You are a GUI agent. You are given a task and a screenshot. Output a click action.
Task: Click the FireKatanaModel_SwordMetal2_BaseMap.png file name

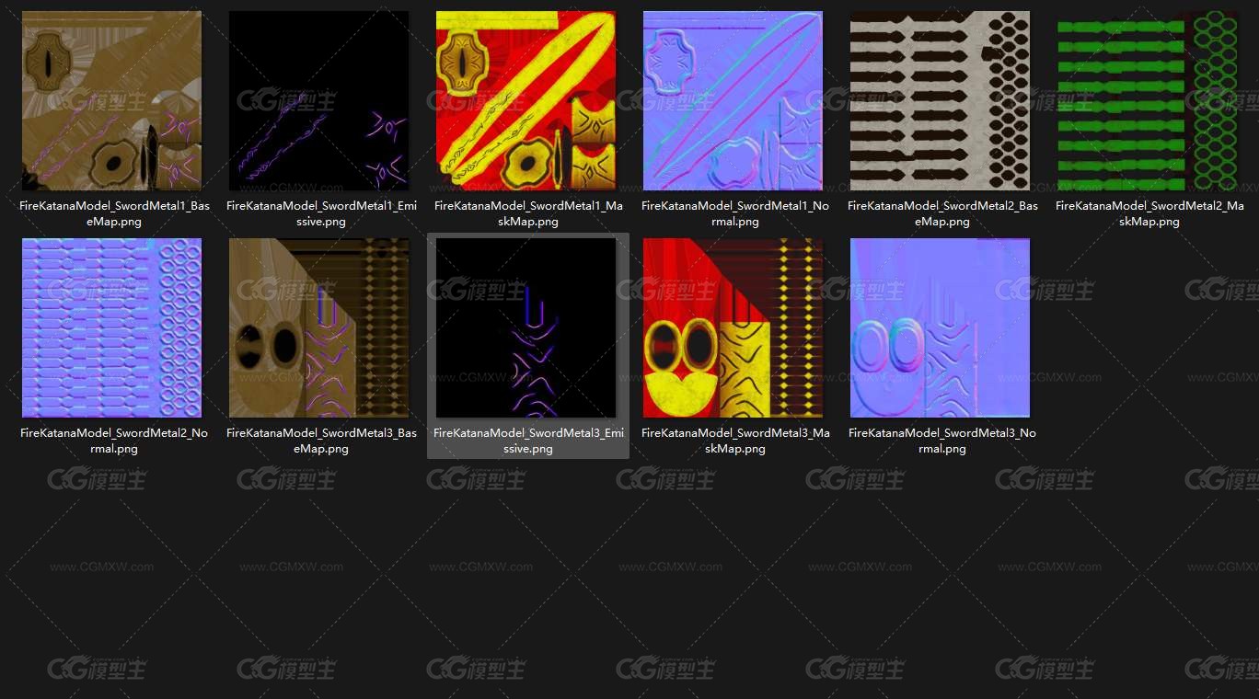[x=942, y=213]
